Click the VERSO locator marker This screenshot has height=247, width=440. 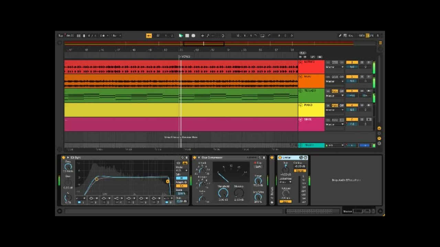coord(185,57)
